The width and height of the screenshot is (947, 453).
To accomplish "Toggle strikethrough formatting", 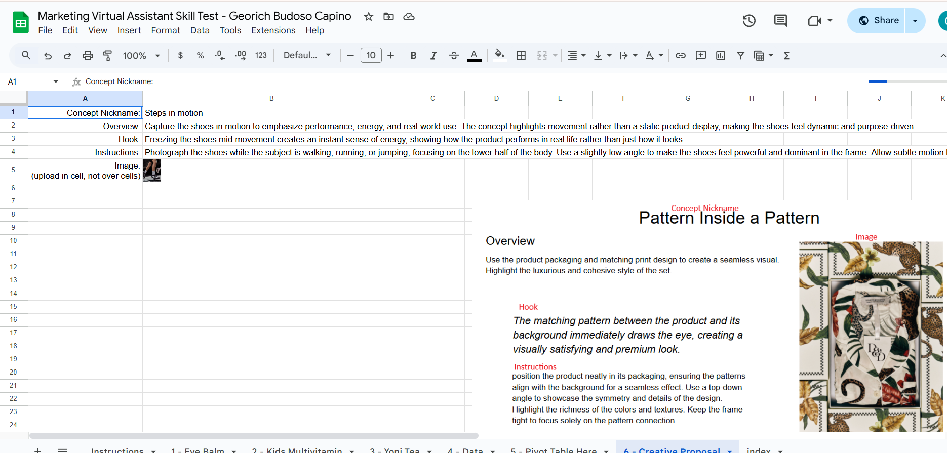I will coord(454,56).
